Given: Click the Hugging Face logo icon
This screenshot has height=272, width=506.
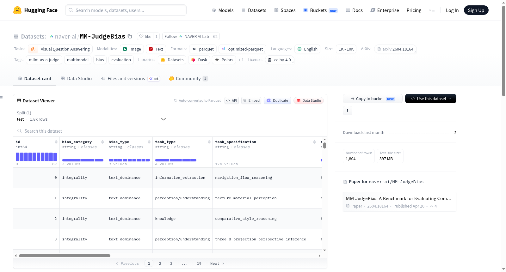Looking at the screenshot, I should click(x=17, y=10).
